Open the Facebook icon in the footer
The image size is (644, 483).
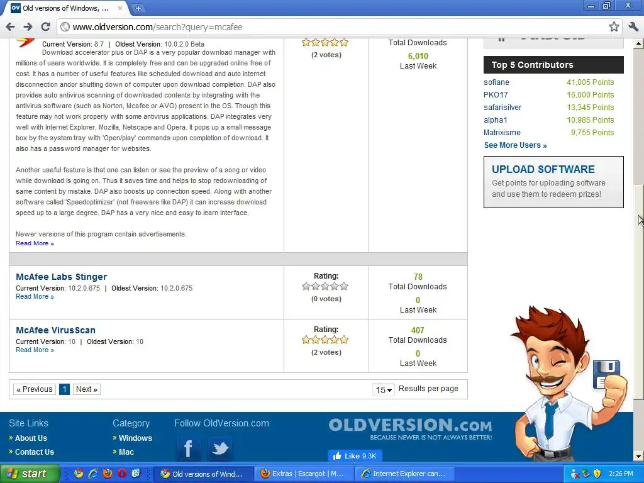pyautogui.click(x=188, y=448)
